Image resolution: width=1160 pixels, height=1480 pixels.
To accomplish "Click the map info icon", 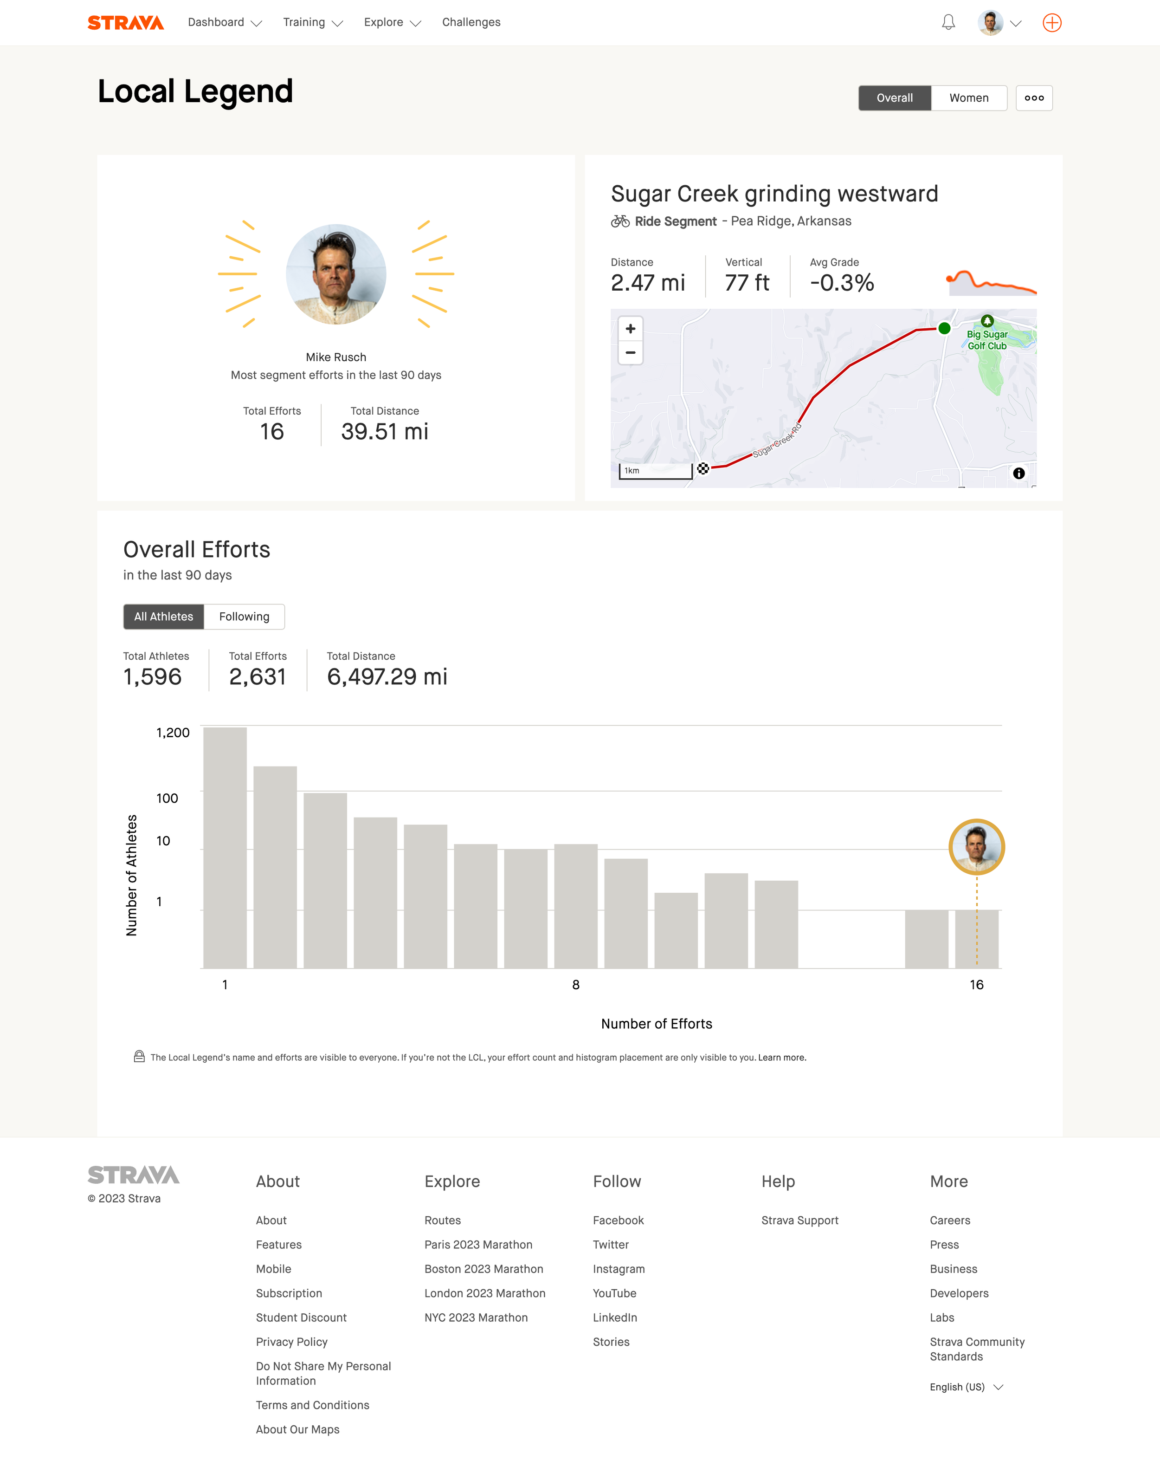I will pos(1018,474).
